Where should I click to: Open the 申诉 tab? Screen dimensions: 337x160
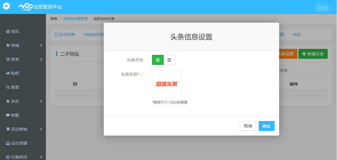coord(297,35)
